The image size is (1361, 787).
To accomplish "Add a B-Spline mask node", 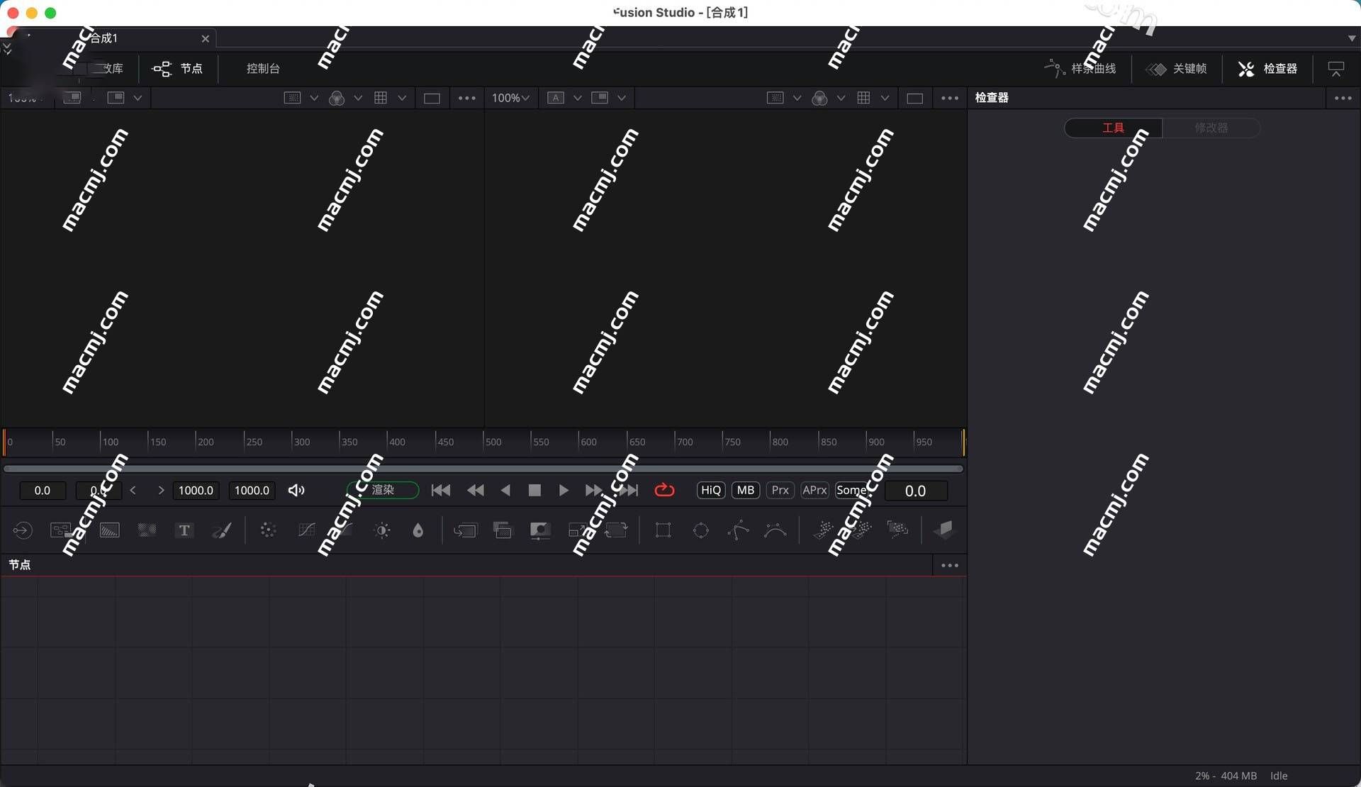I will click(x=775, y=530).
